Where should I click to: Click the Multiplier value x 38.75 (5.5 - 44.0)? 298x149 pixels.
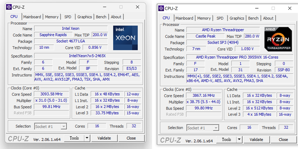(204, 102)
